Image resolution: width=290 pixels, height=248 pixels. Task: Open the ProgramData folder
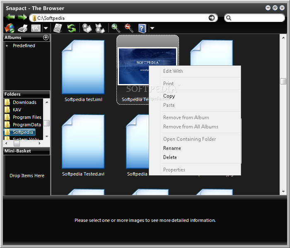pos(27,125)
